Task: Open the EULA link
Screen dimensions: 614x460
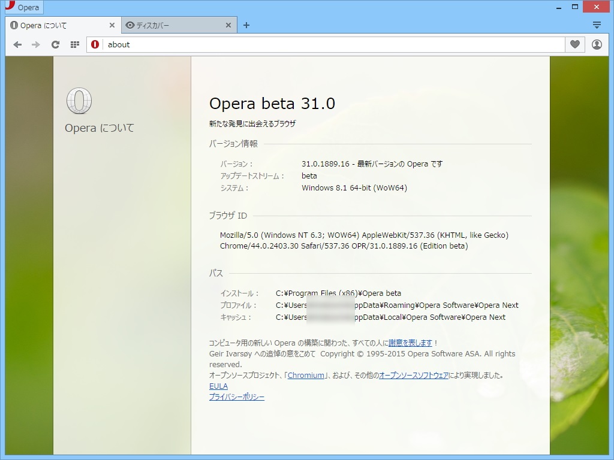Action: [218, 386]
